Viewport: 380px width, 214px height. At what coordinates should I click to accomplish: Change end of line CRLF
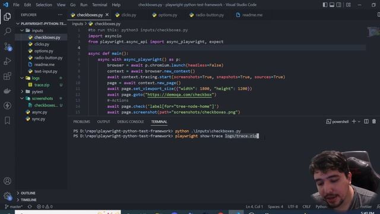pyautogui.click(x=306, y=207)
